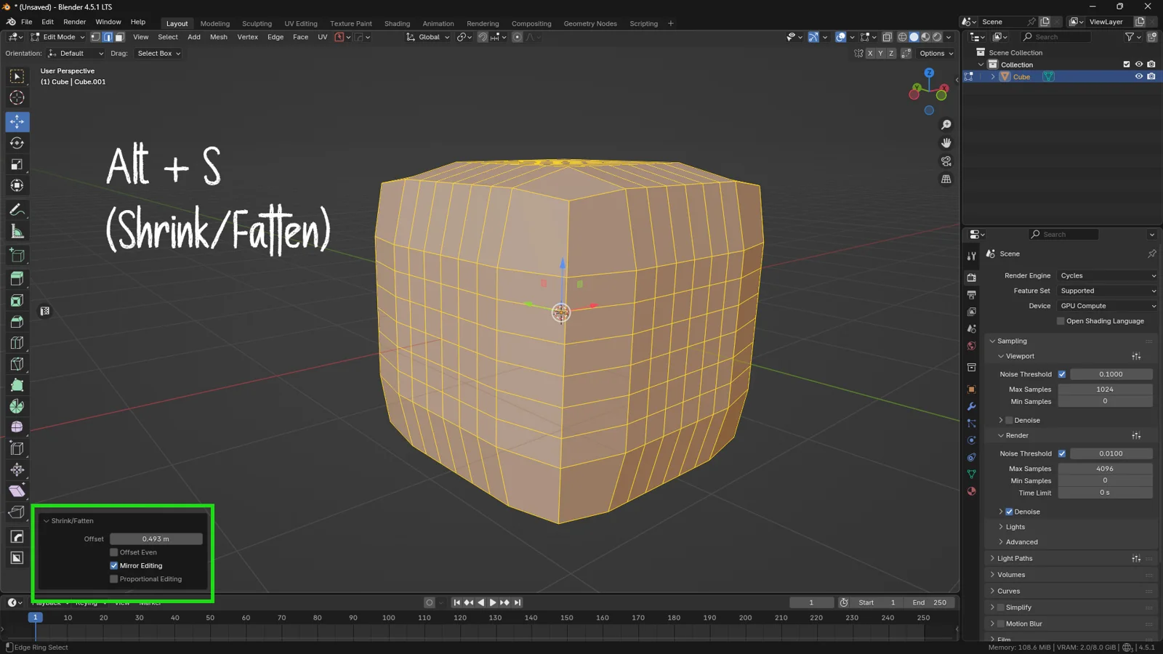Open the Output properties tab icon

pos(971,294)
